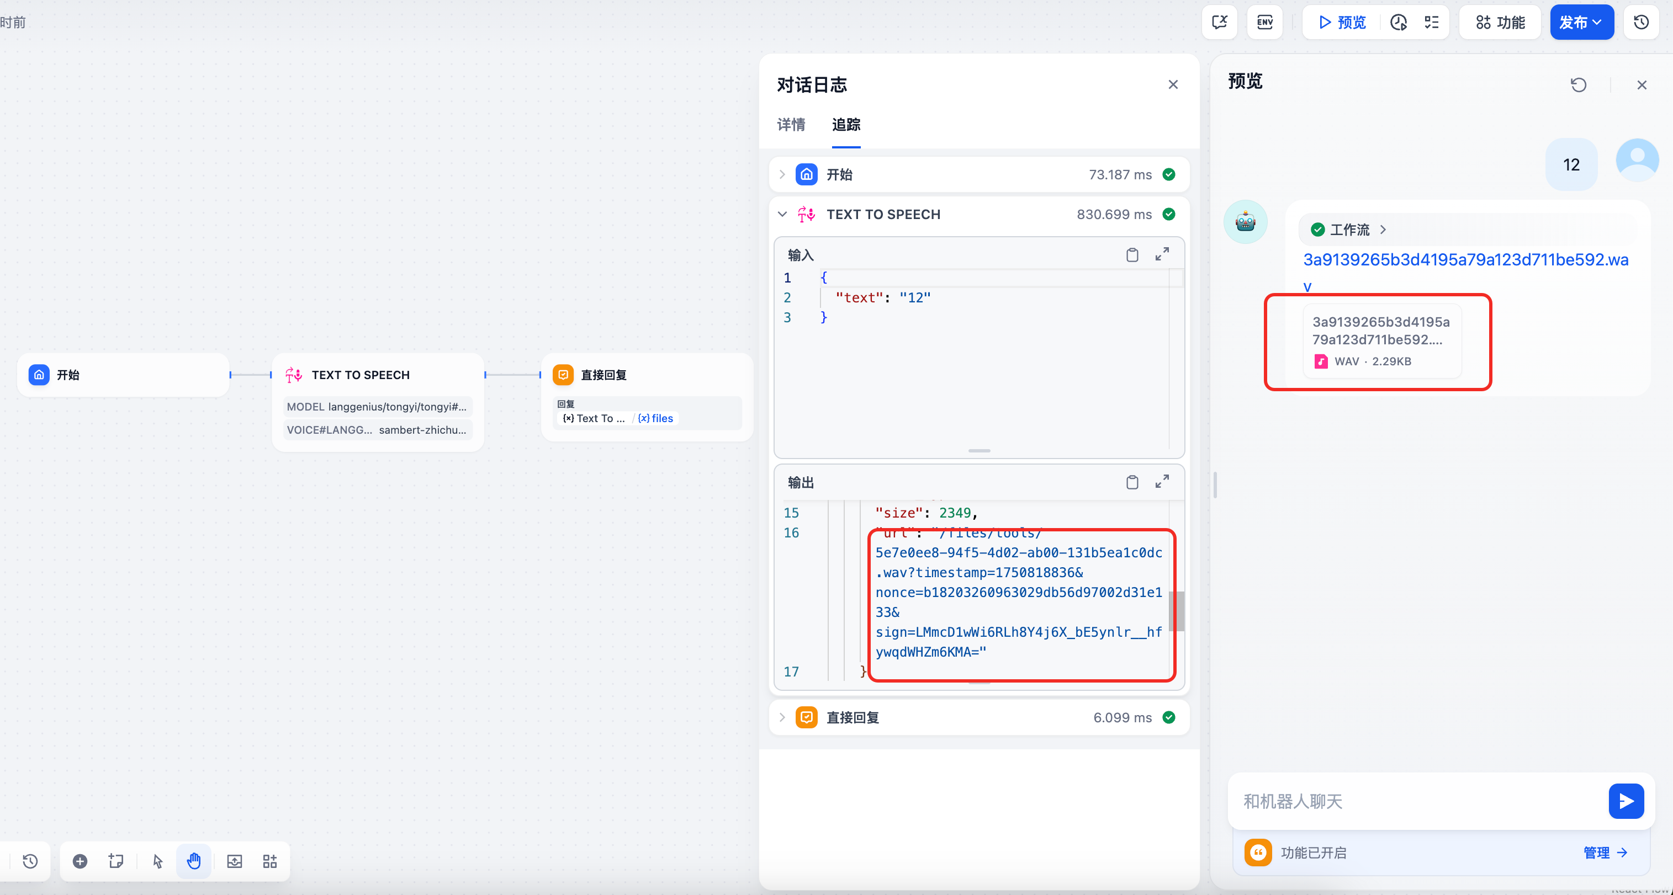Switch to the 追踪 tab
The image size is (1673, 895).
846,125
